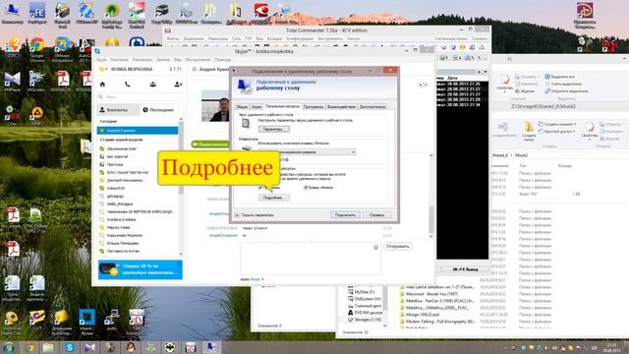Click Отправить button in Skype chat
Viewport: 629px width, 354px height.
398,246
